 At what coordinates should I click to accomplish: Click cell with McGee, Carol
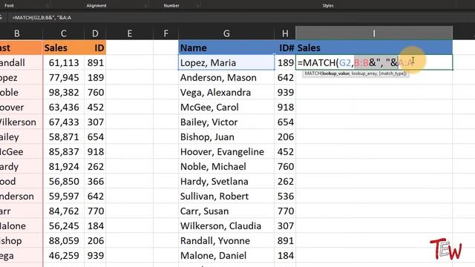click(x=226, y=107)
